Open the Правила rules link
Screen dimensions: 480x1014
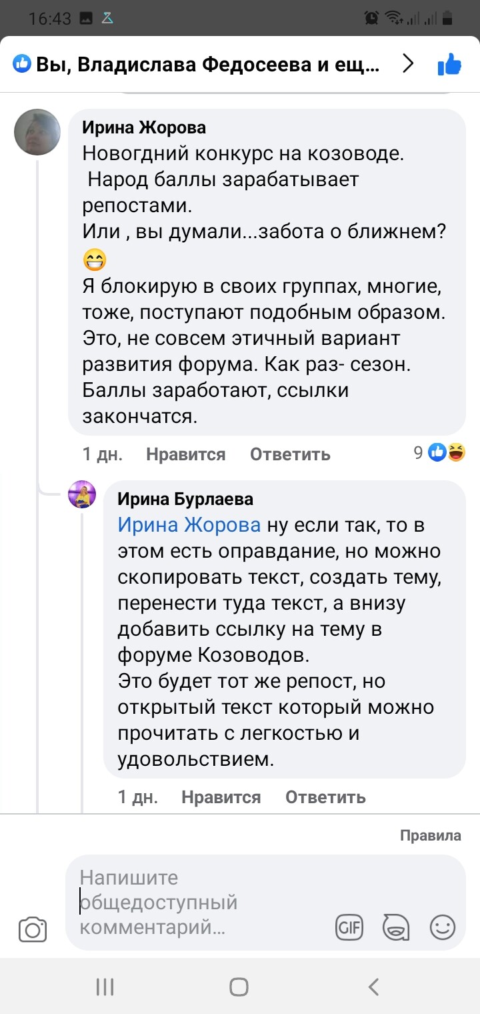[430, 835]
